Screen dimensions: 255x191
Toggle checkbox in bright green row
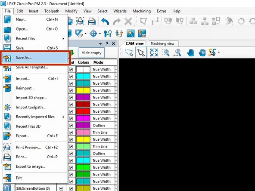(x=71, y=167)
